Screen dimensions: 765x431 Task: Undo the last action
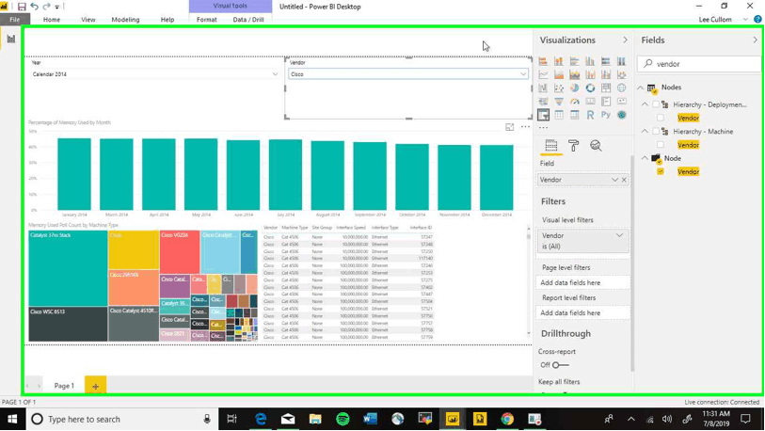[34, 7]
